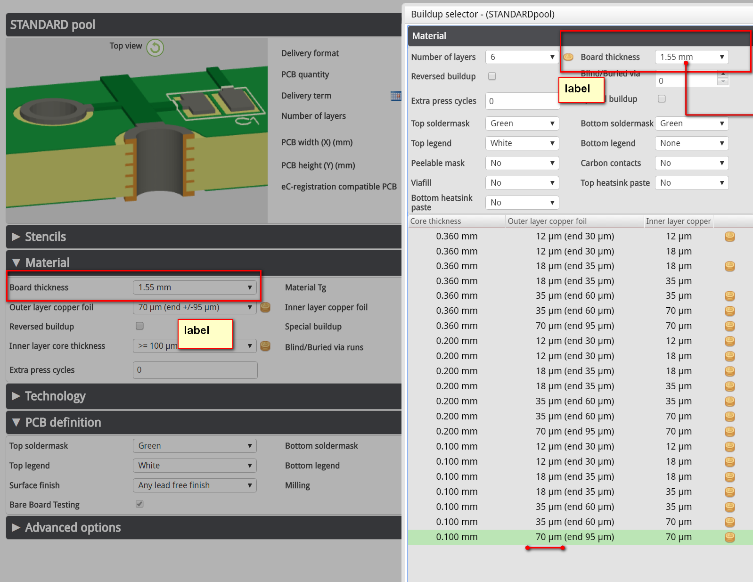Toggle the Bare Board Testing checkbox
The height and width of the screenshot is (582, 753).
tap(139, 504)
